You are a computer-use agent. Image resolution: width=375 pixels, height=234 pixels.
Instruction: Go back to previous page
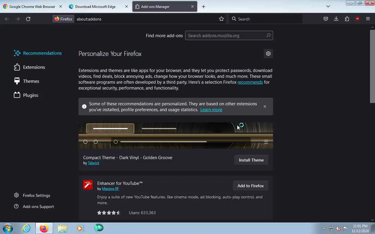(7, 19)
